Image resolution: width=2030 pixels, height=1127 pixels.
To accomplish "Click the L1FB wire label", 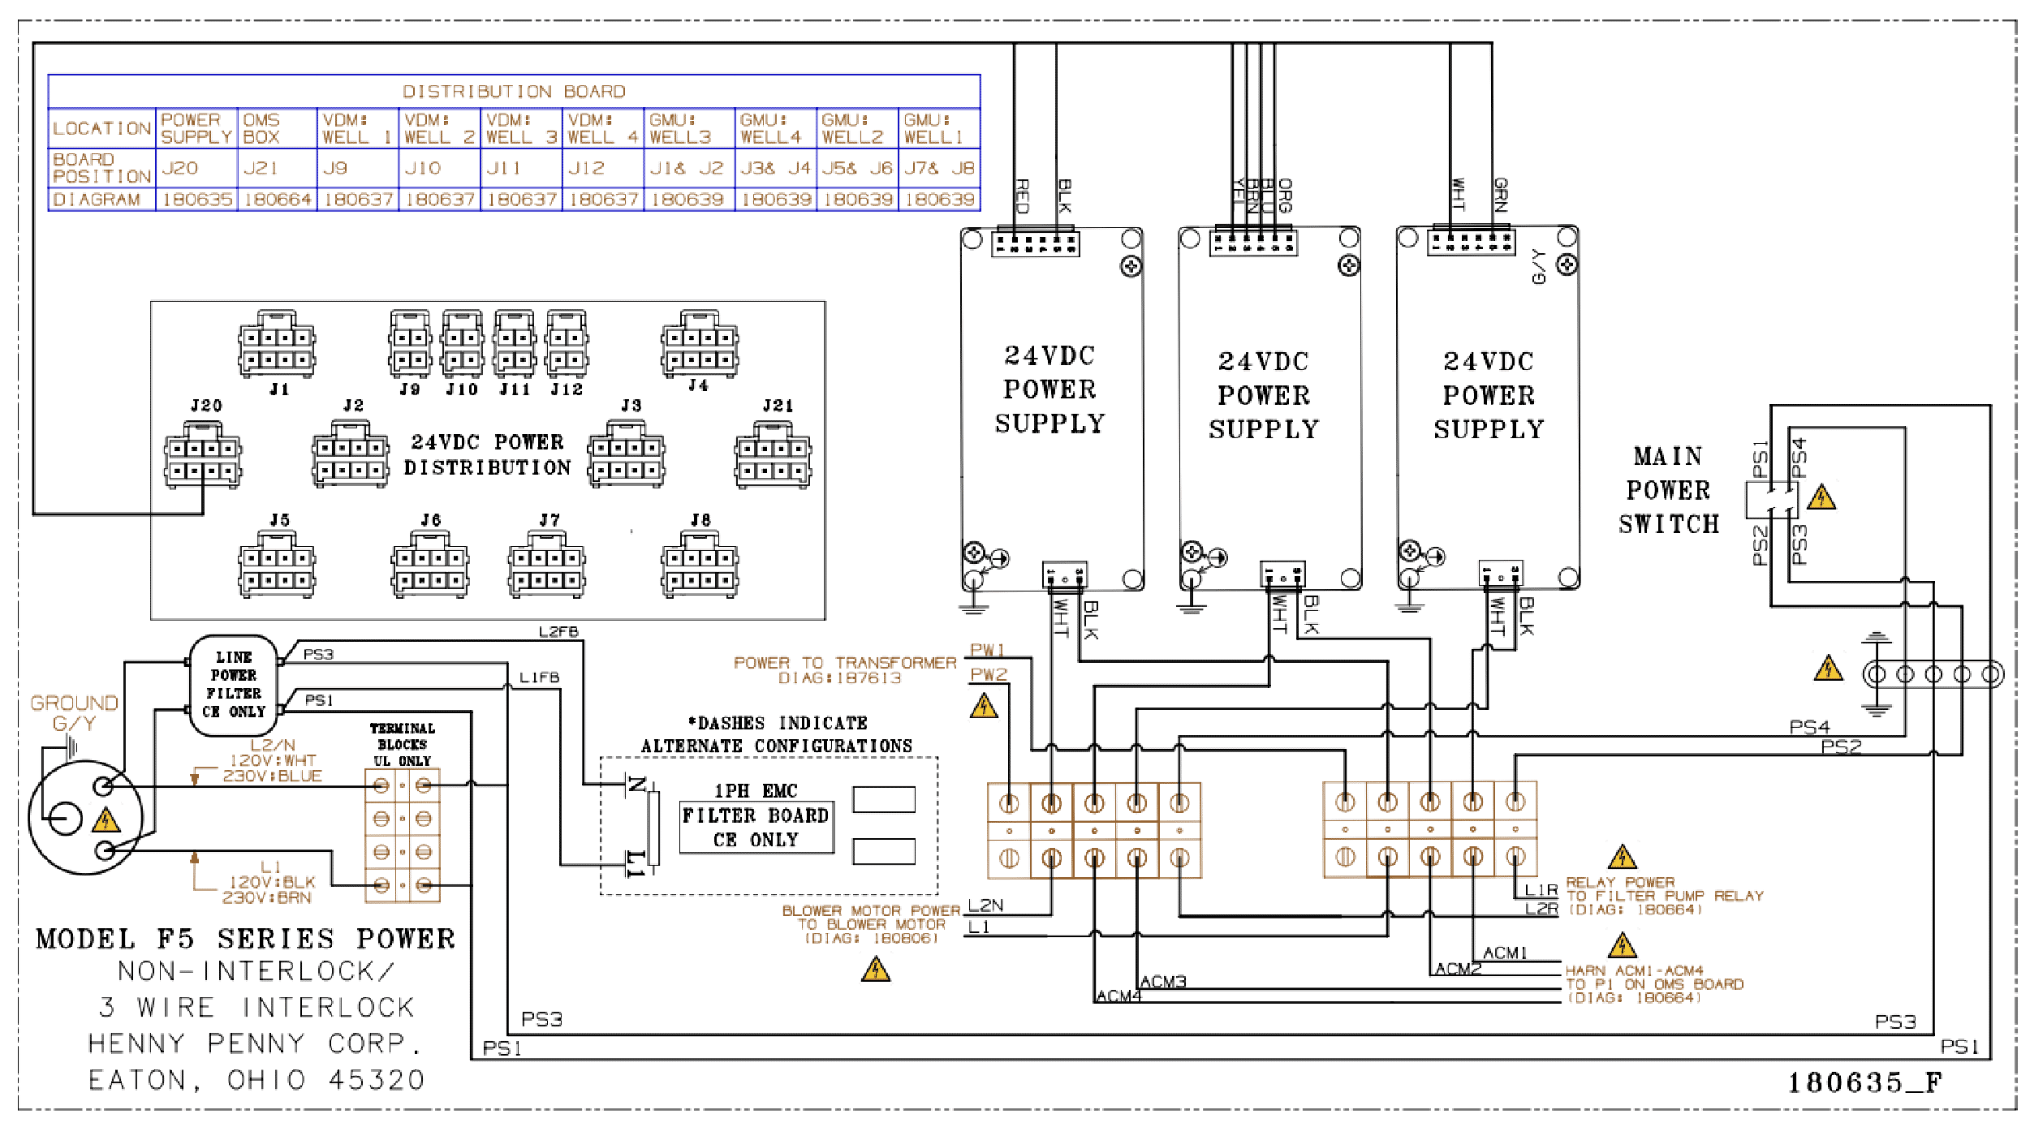I will click(x=540, y=677).
